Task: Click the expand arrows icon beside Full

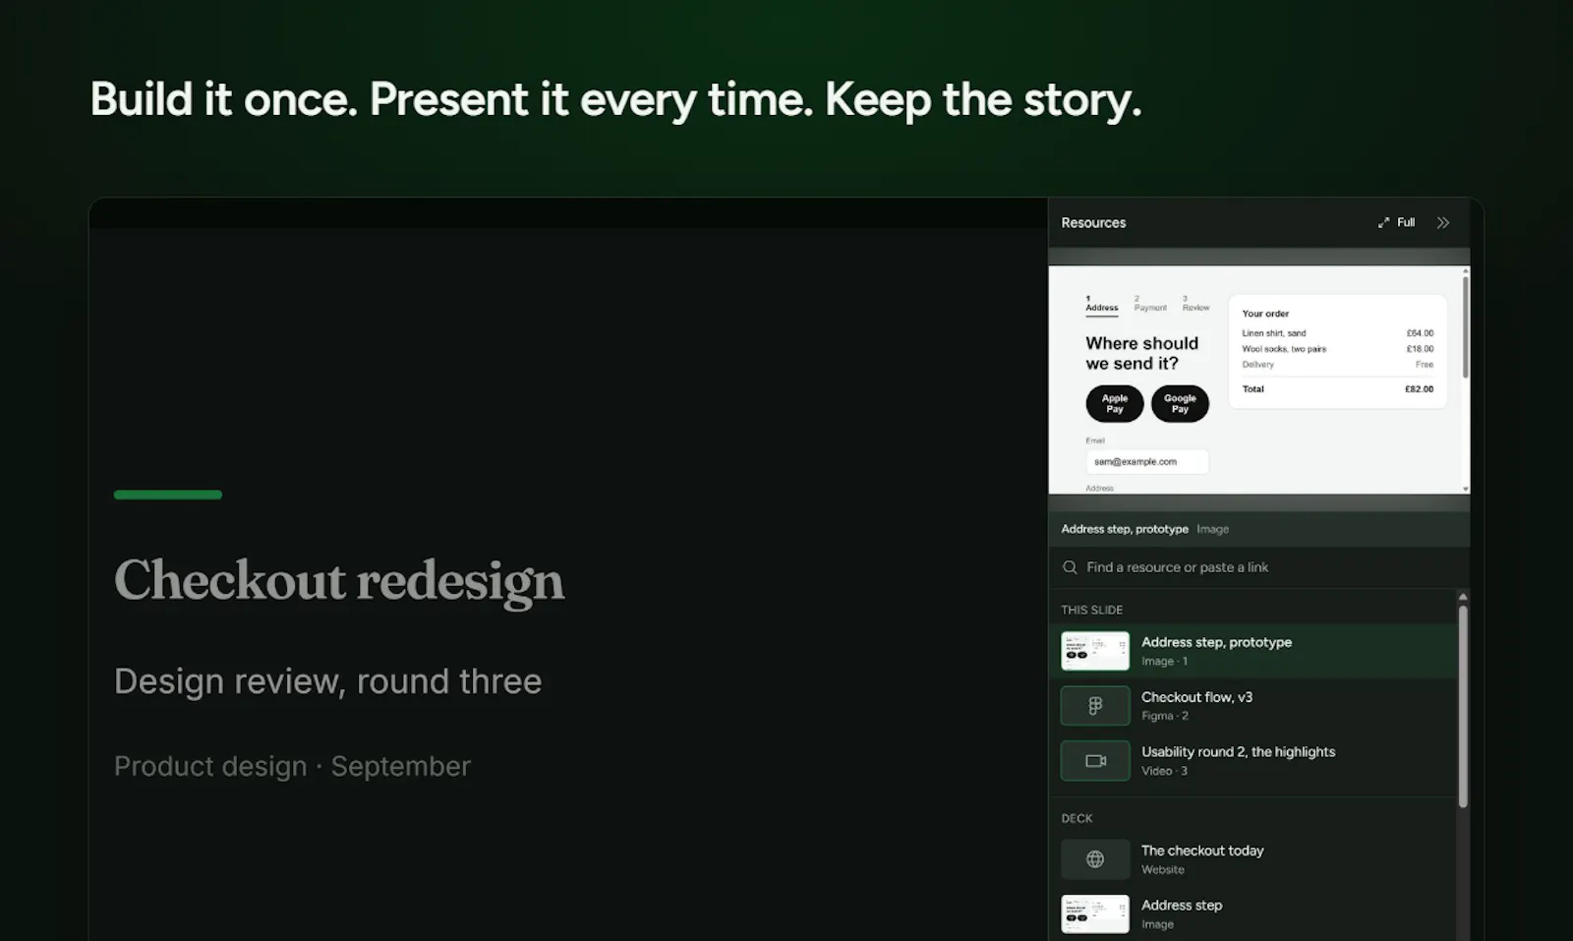Action: point(1383,223)
